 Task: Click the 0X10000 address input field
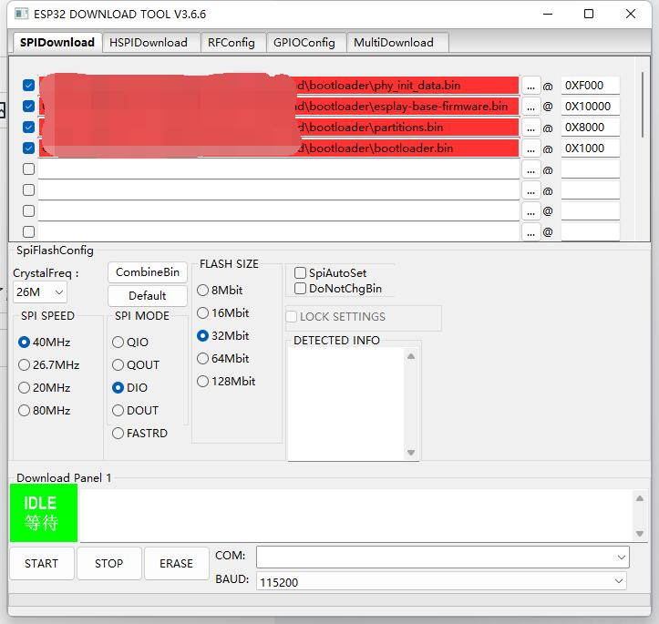coord(590,107)
